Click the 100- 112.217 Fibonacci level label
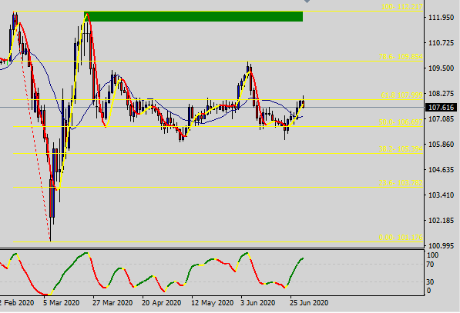The height and width of the screenshot is (313, 460). [402, 7]
